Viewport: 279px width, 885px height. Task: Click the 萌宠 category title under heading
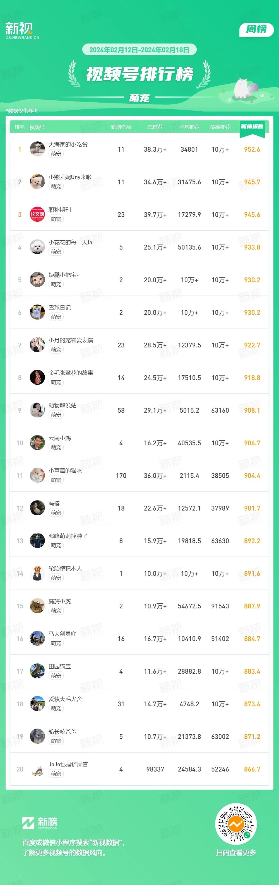point(139,98)
